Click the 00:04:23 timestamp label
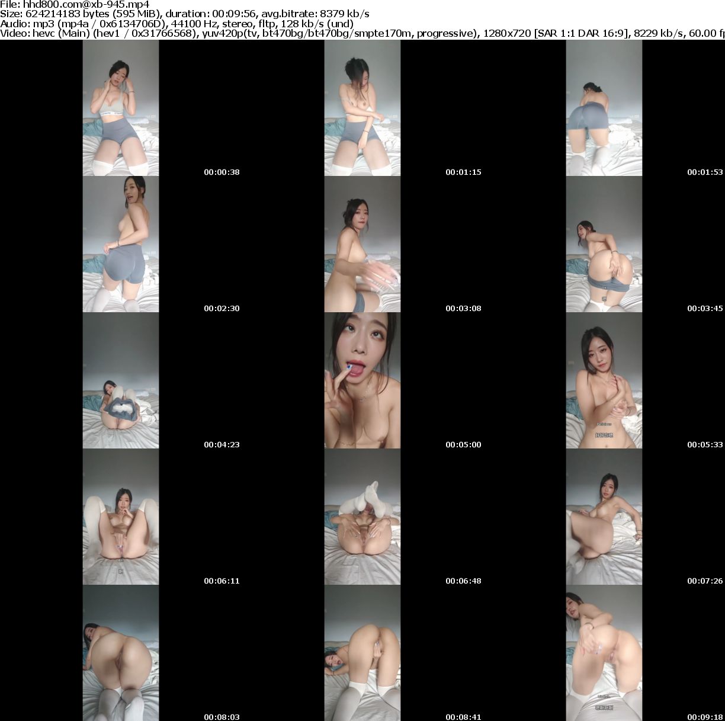The height and width of the screenshot is (721, 725). 222,445
